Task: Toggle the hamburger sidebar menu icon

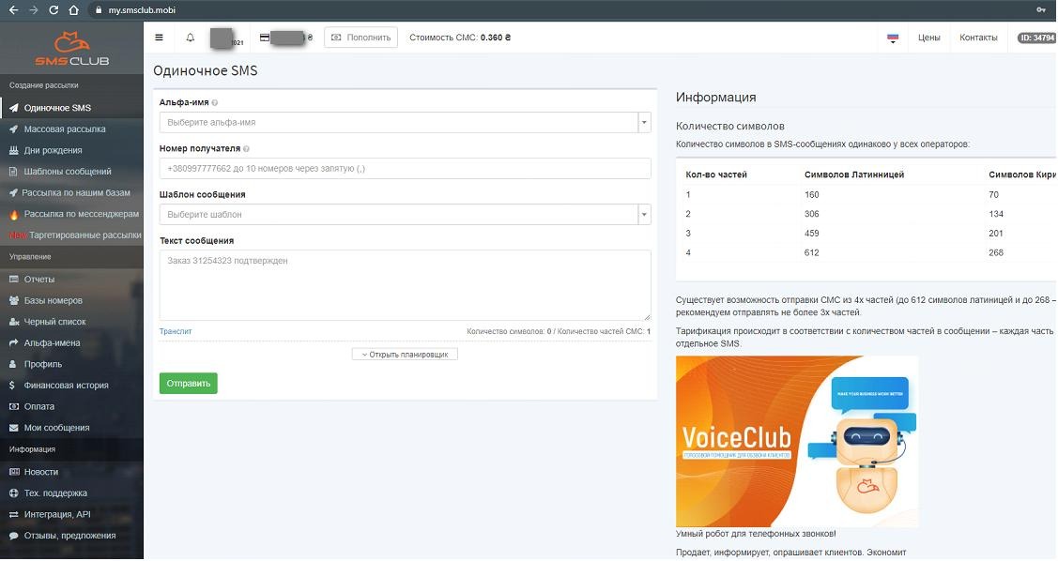Action: [x=160, y=38]
